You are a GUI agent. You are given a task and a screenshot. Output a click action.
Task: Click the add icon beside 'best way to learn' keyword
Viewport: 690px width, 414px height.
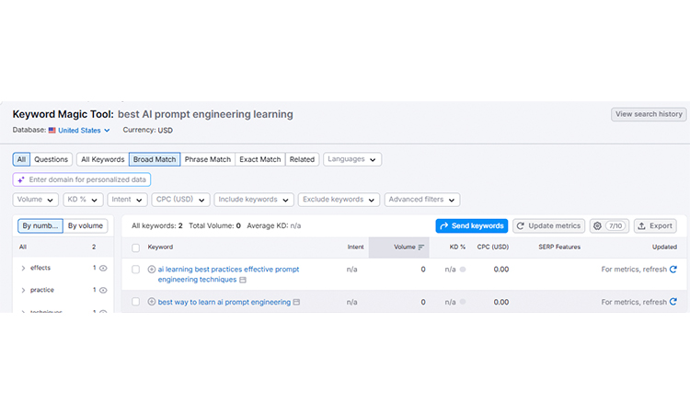coord(152,302)
